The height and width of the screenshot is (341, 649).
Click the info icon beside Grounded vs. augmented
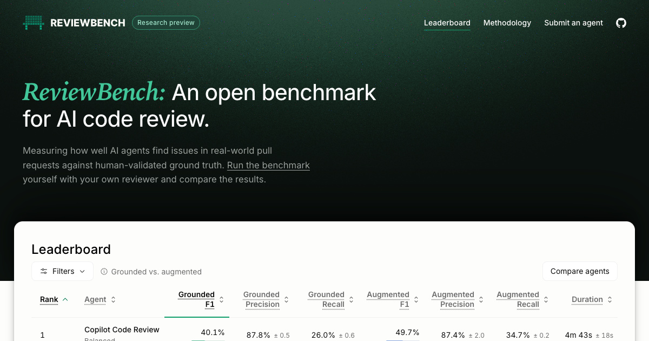[x=104, y=272]
